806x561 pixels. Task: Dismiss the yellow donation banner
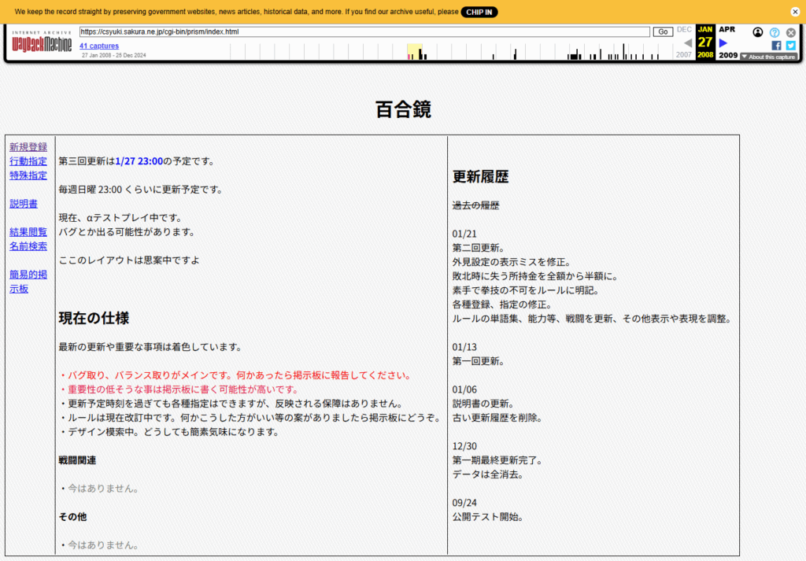794,12
